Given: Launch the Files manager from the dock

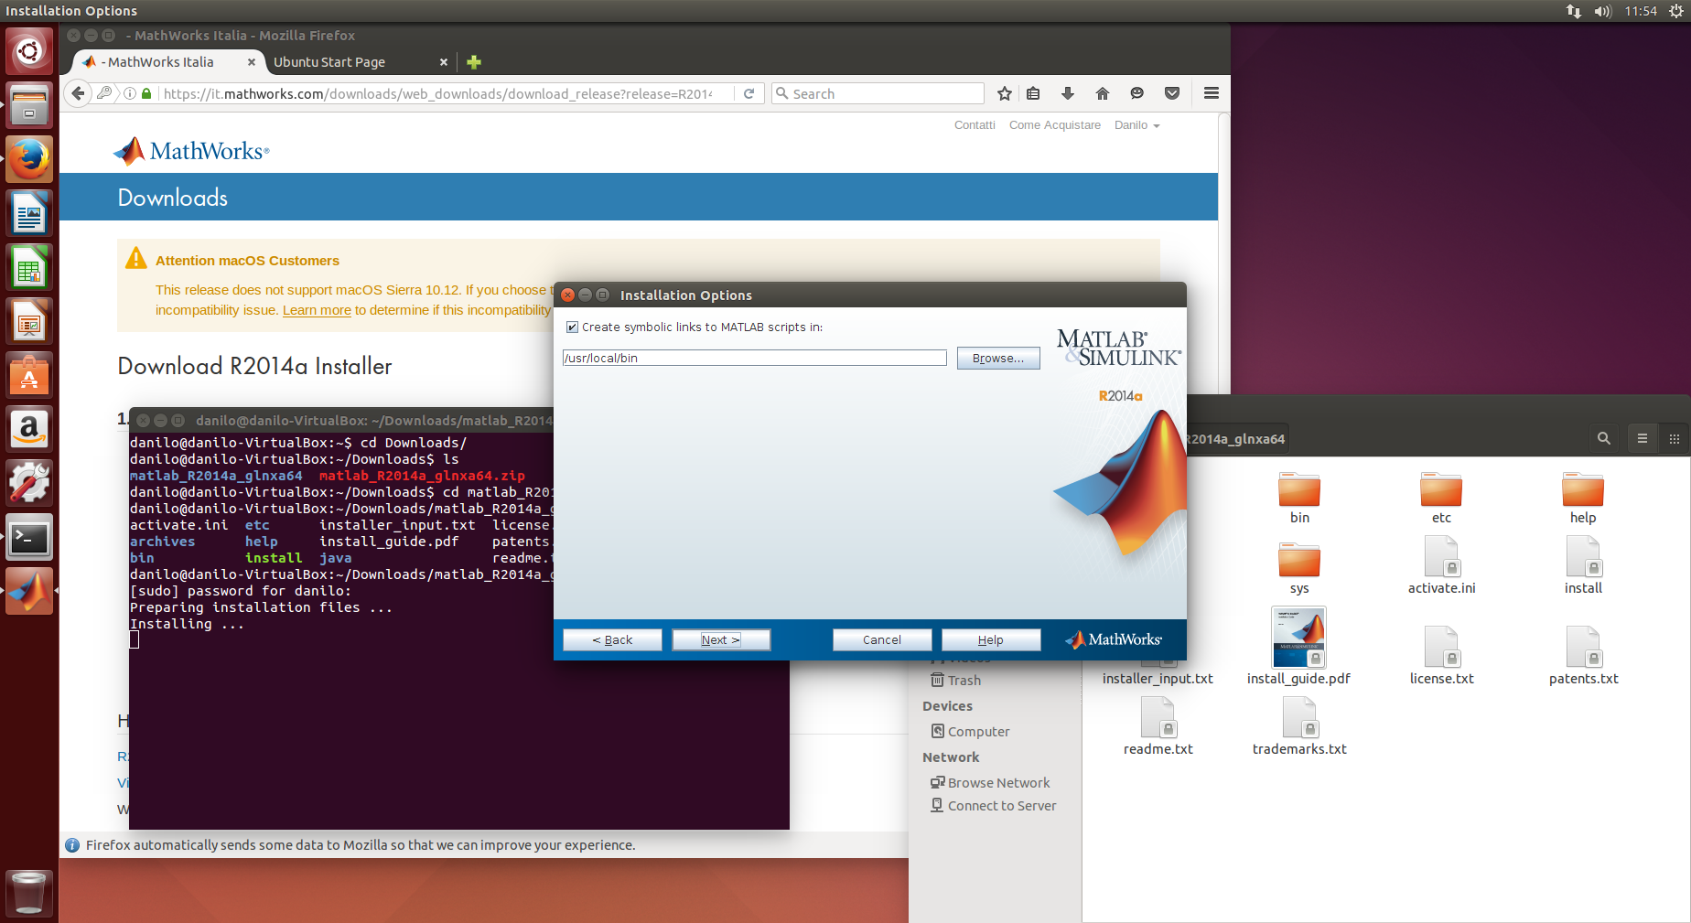Looking at the screenshot, I should coord(29,105).
